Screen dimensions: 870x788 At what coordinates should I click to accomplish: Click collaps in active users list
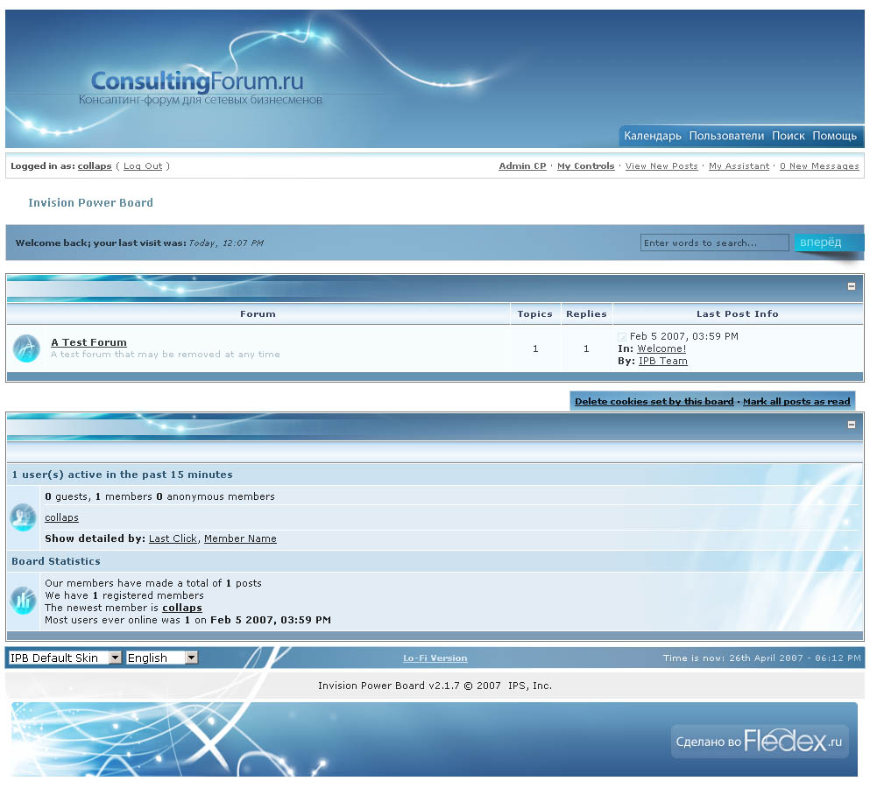point(61,517)
